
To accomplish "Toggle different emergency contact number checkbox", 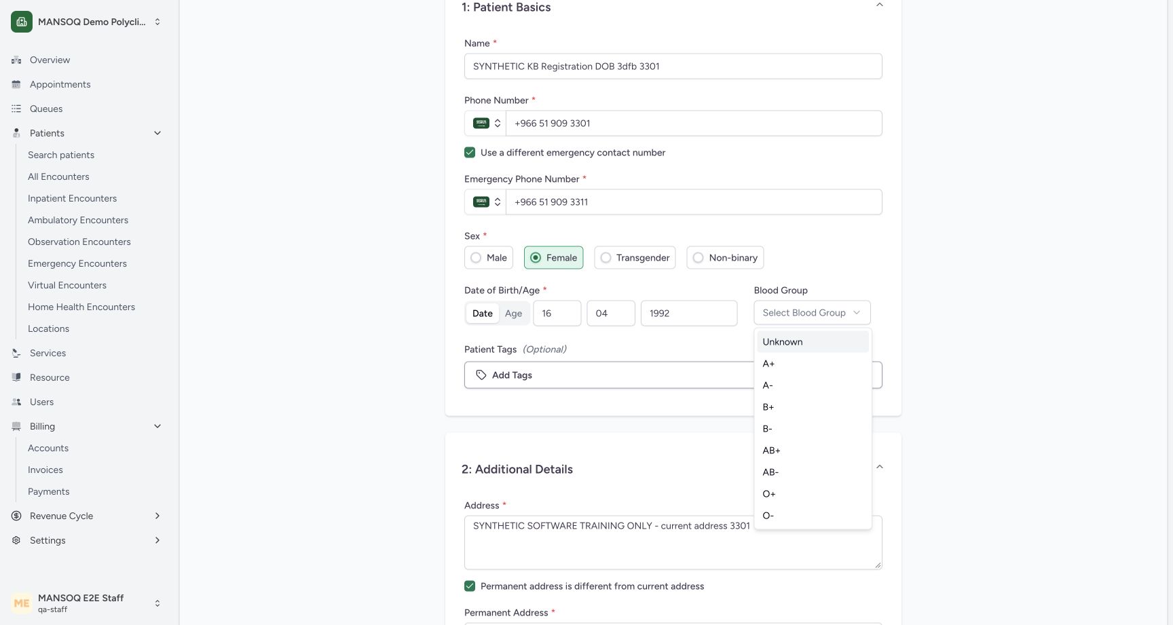I will (x=470, y=153).
